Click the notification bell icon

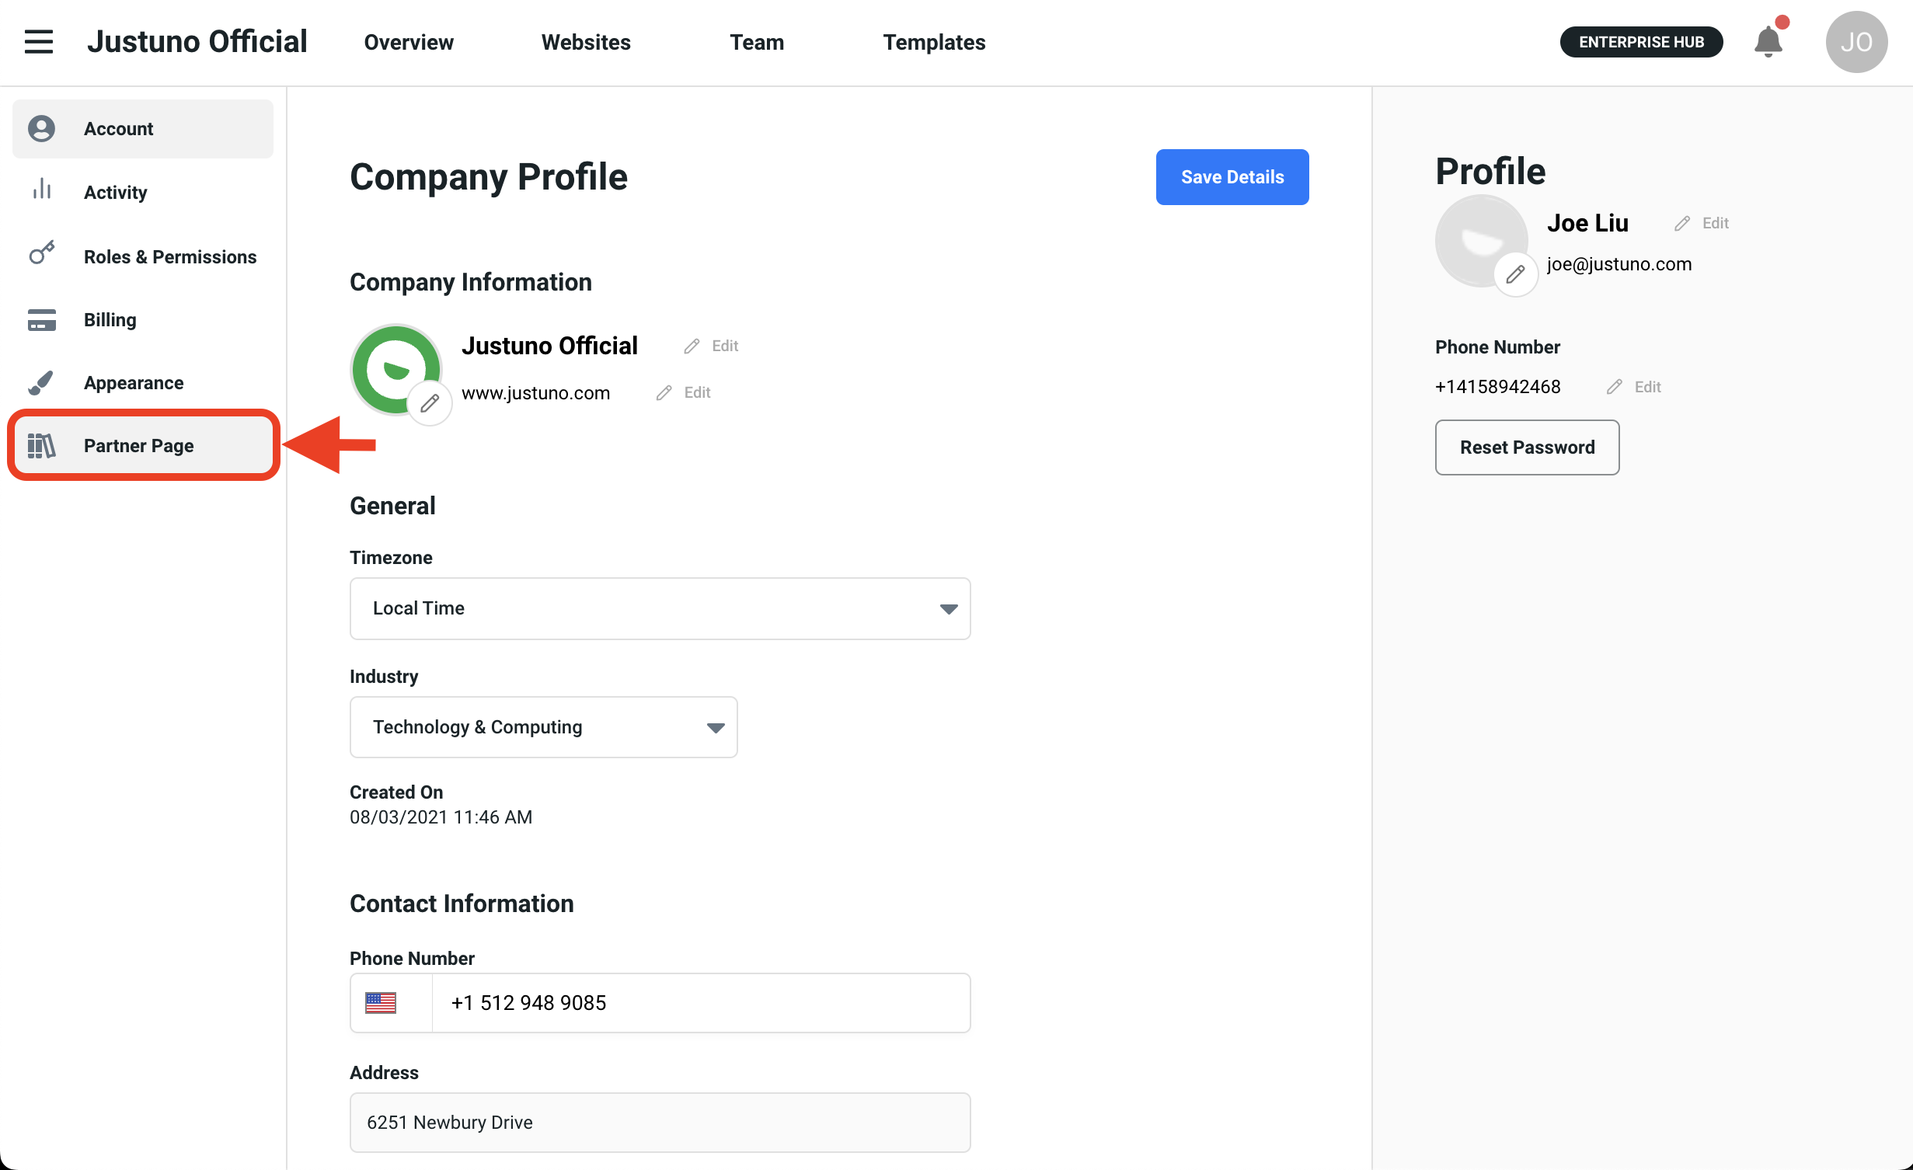coord(1768,42)
